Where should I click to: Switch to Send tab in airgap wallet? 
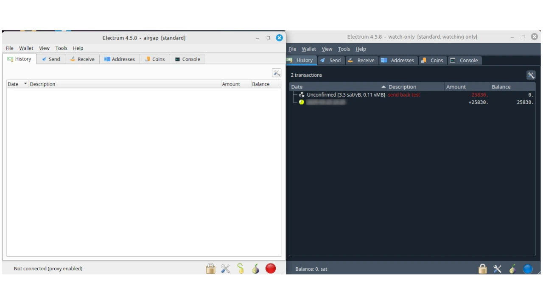(50, 59)
